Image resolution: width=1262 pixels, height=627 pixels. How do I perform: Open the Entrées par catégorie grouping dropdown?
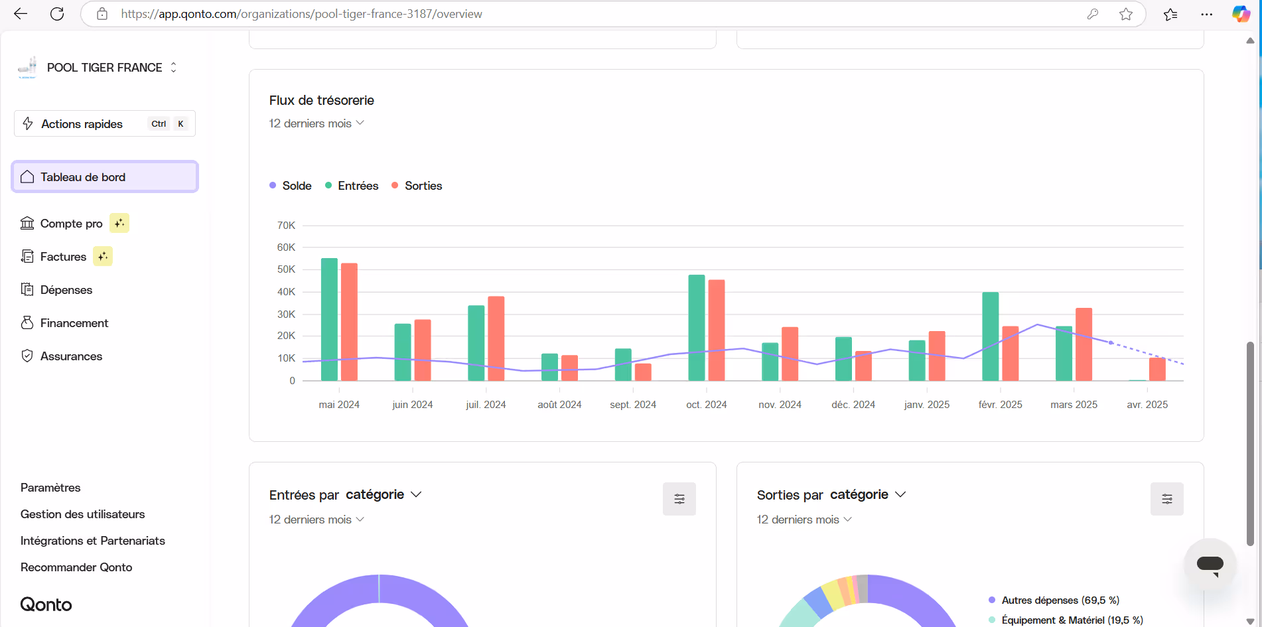pos(384,494)
